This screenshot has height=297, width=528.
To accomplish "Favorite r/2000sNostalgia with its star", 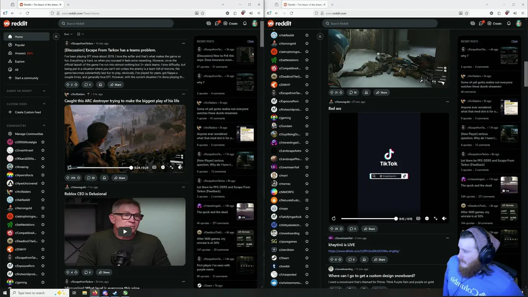I will click(43, 142).
